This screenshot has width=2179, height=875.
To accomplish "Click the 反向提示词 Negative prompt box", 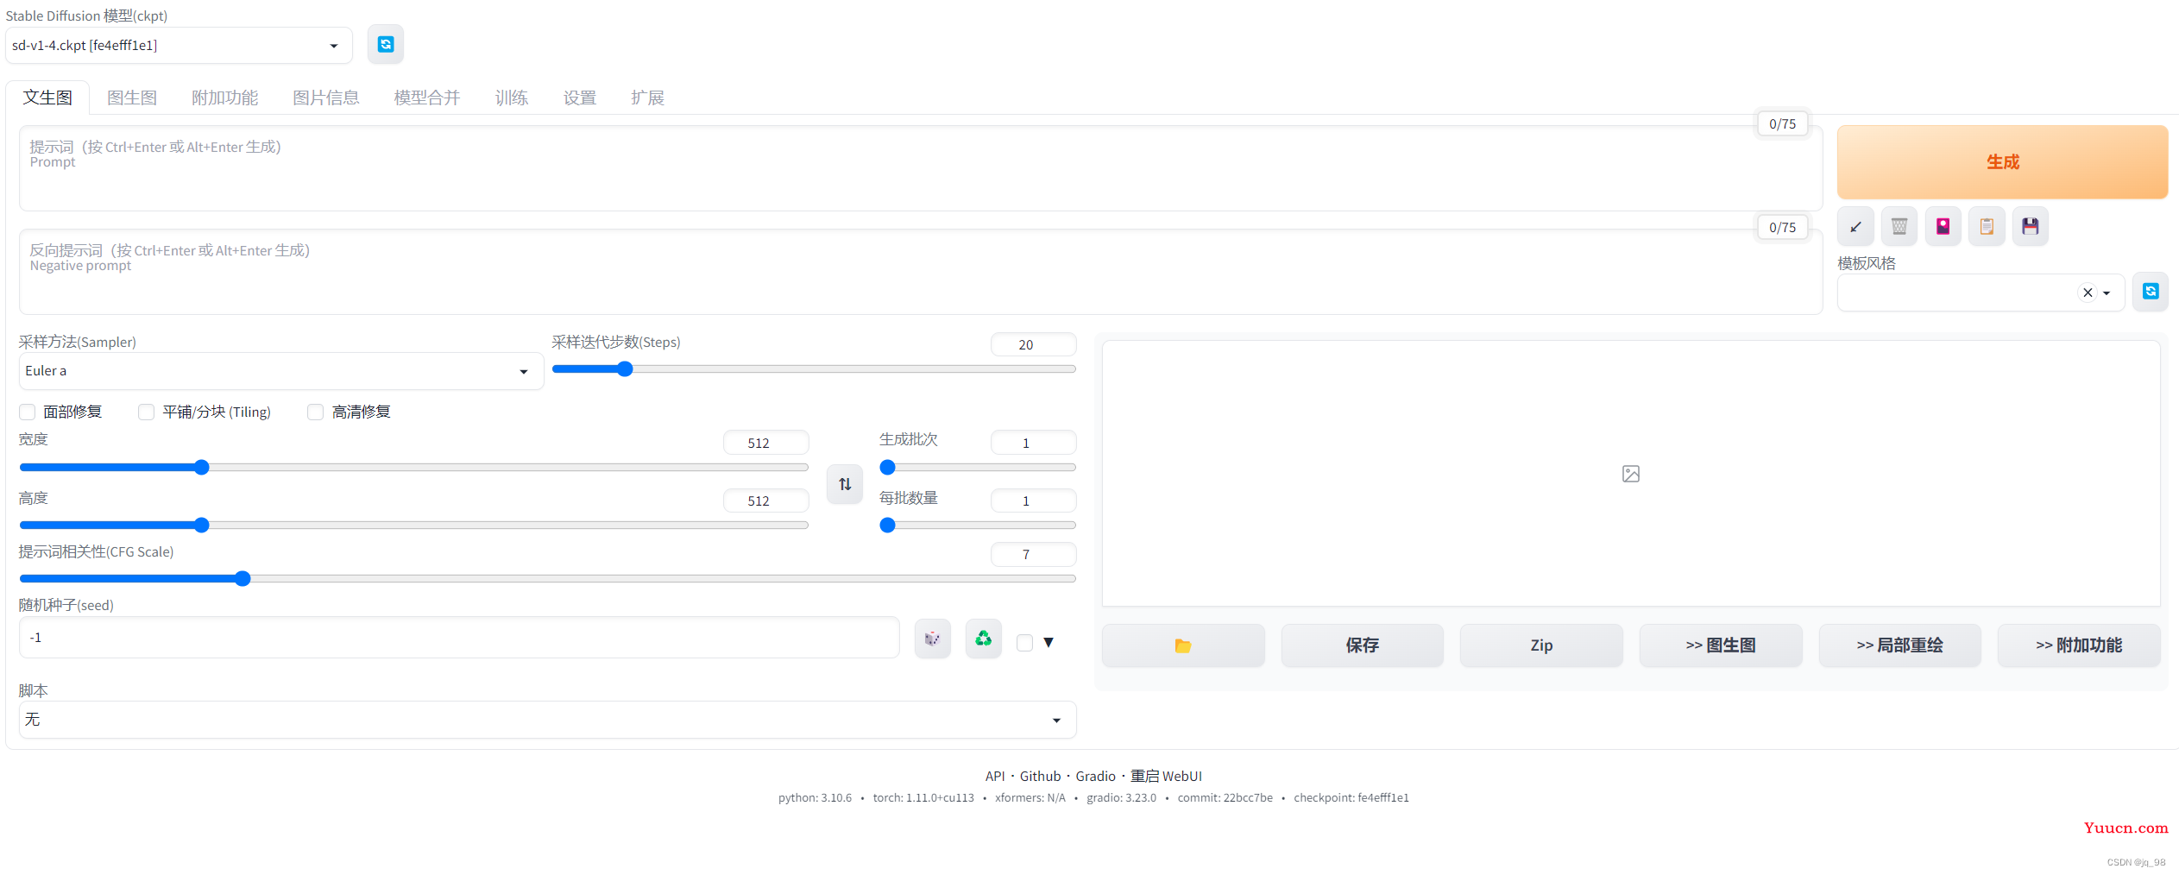I will (921, 272).
